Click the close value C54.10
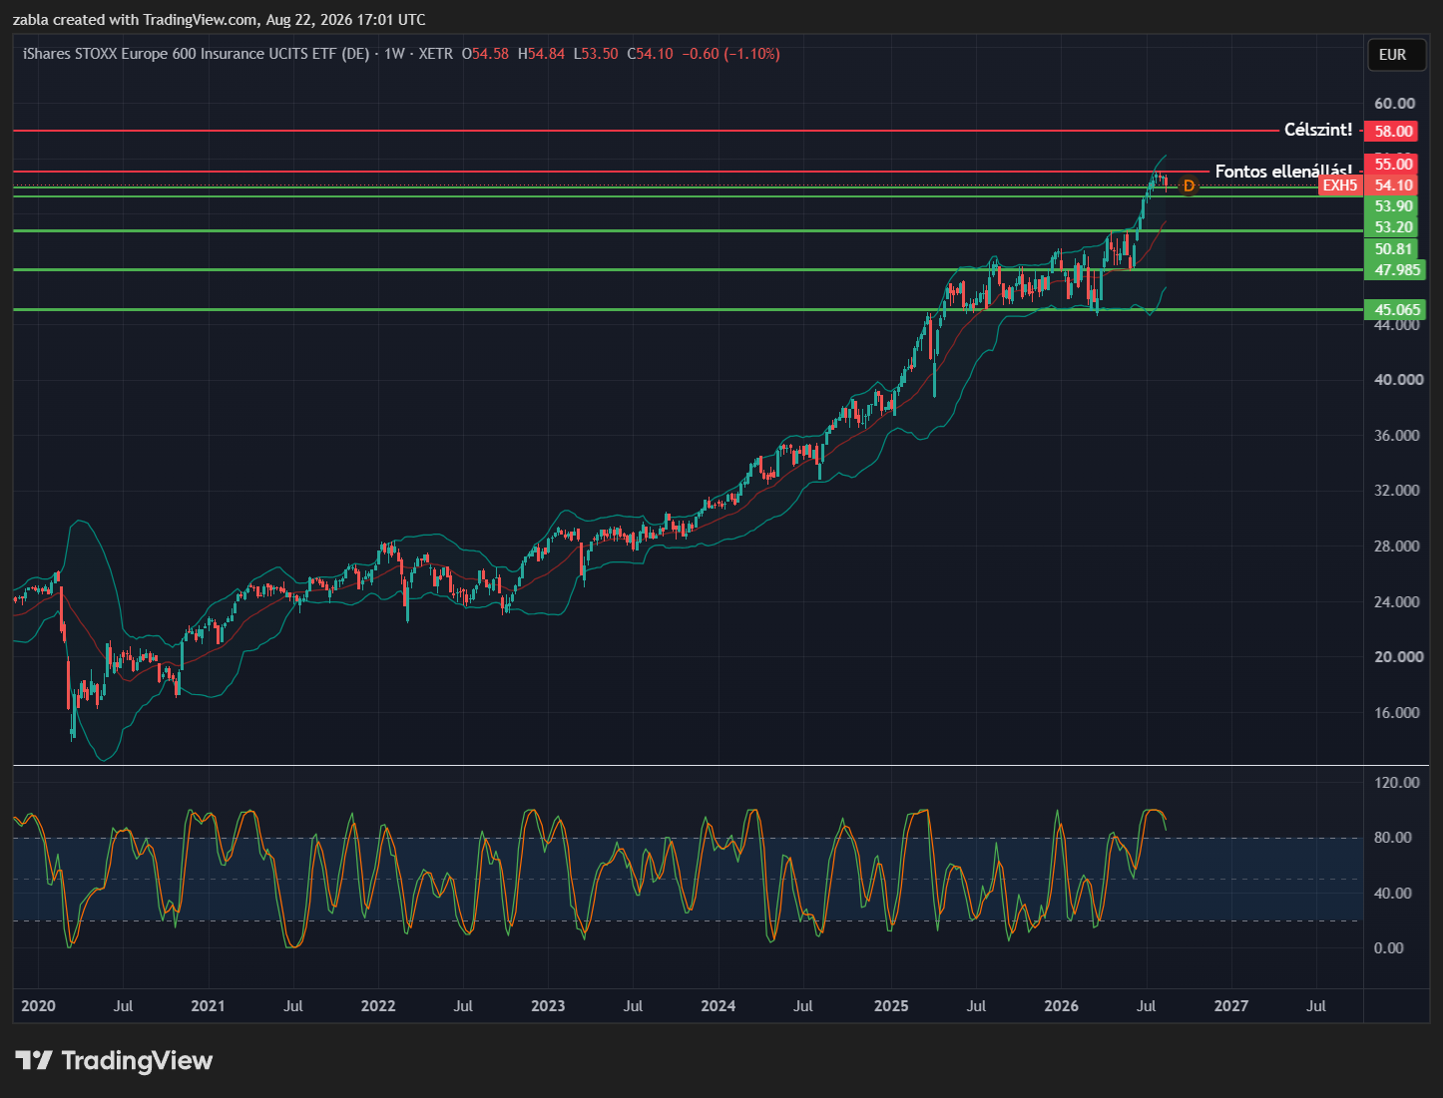 [650, 54]
